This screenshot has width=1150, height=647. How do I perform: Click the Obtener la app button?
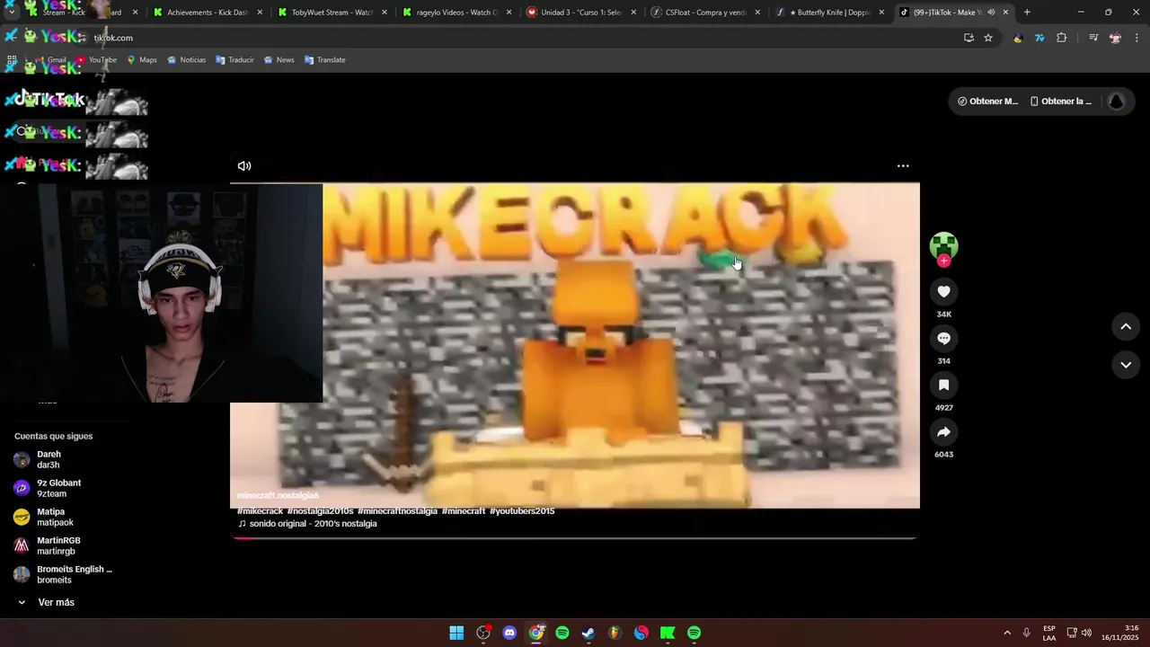coord(1061,102)
